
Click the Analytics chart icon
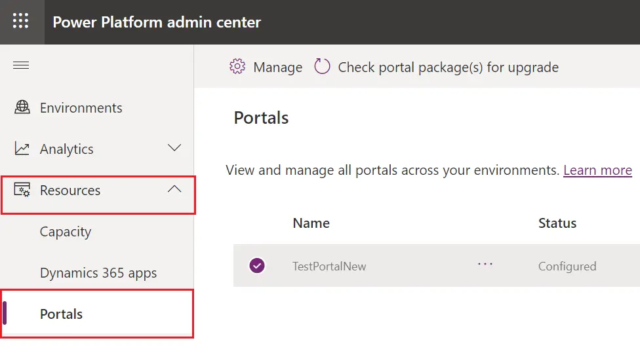pyautogui.click(x=22, y=149)
